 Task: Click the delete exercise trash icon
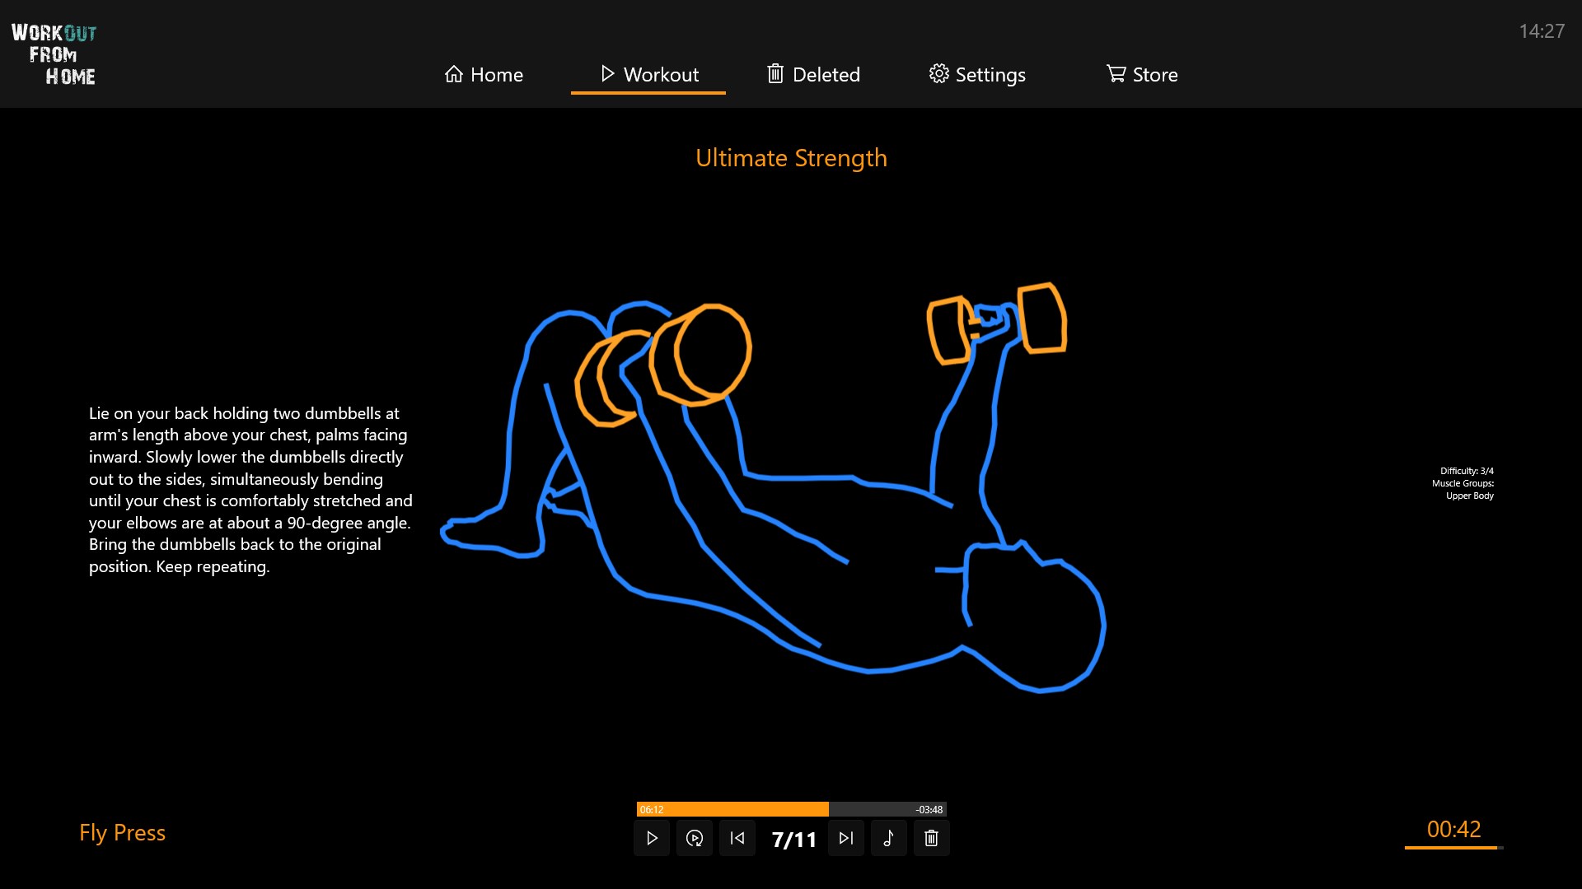point(930,838)
